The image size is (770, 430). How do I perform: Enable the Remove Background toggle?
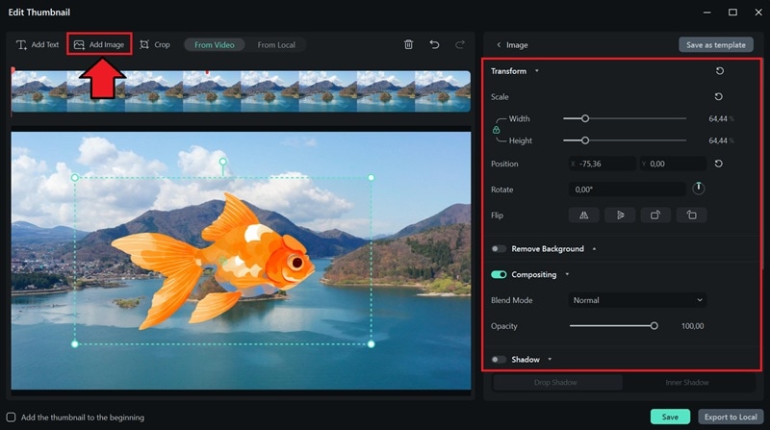coord(499,249)
